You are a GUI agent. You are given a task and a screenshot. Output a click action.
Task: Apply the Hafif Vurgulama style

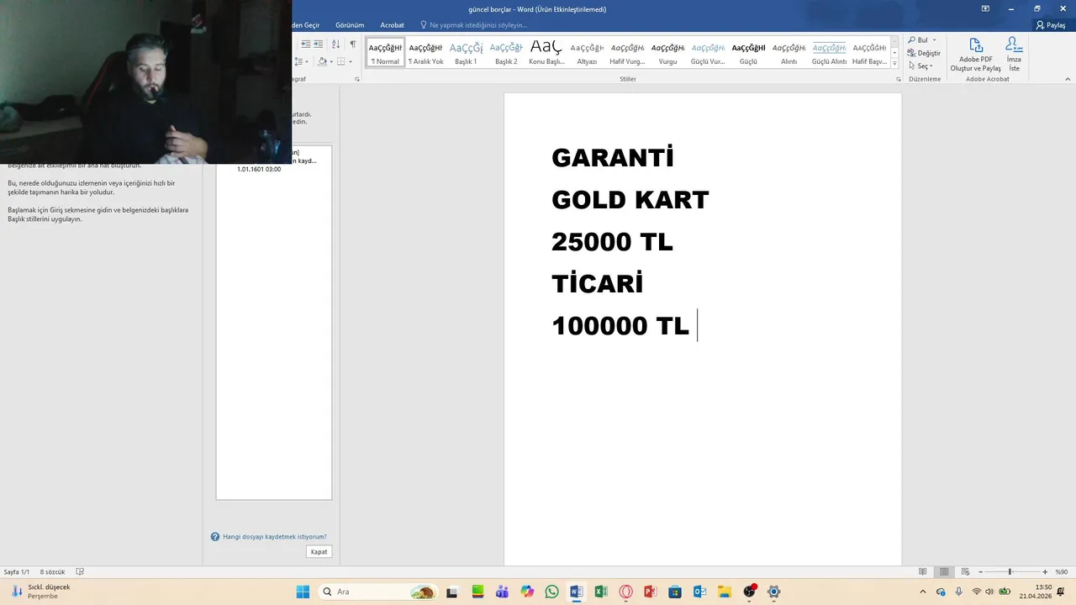tap(627, 52)
